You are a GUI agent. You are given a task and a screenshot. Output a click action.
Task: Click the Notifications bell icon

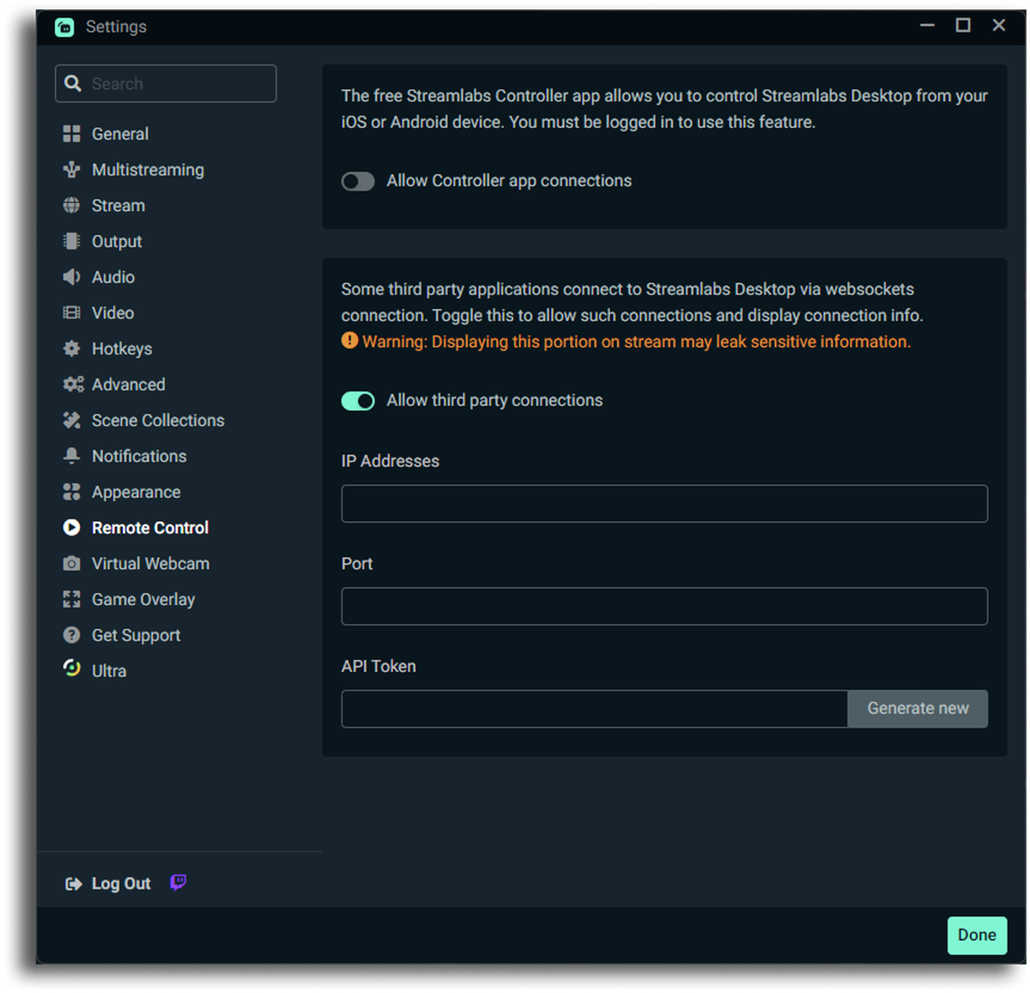[71, 456]
